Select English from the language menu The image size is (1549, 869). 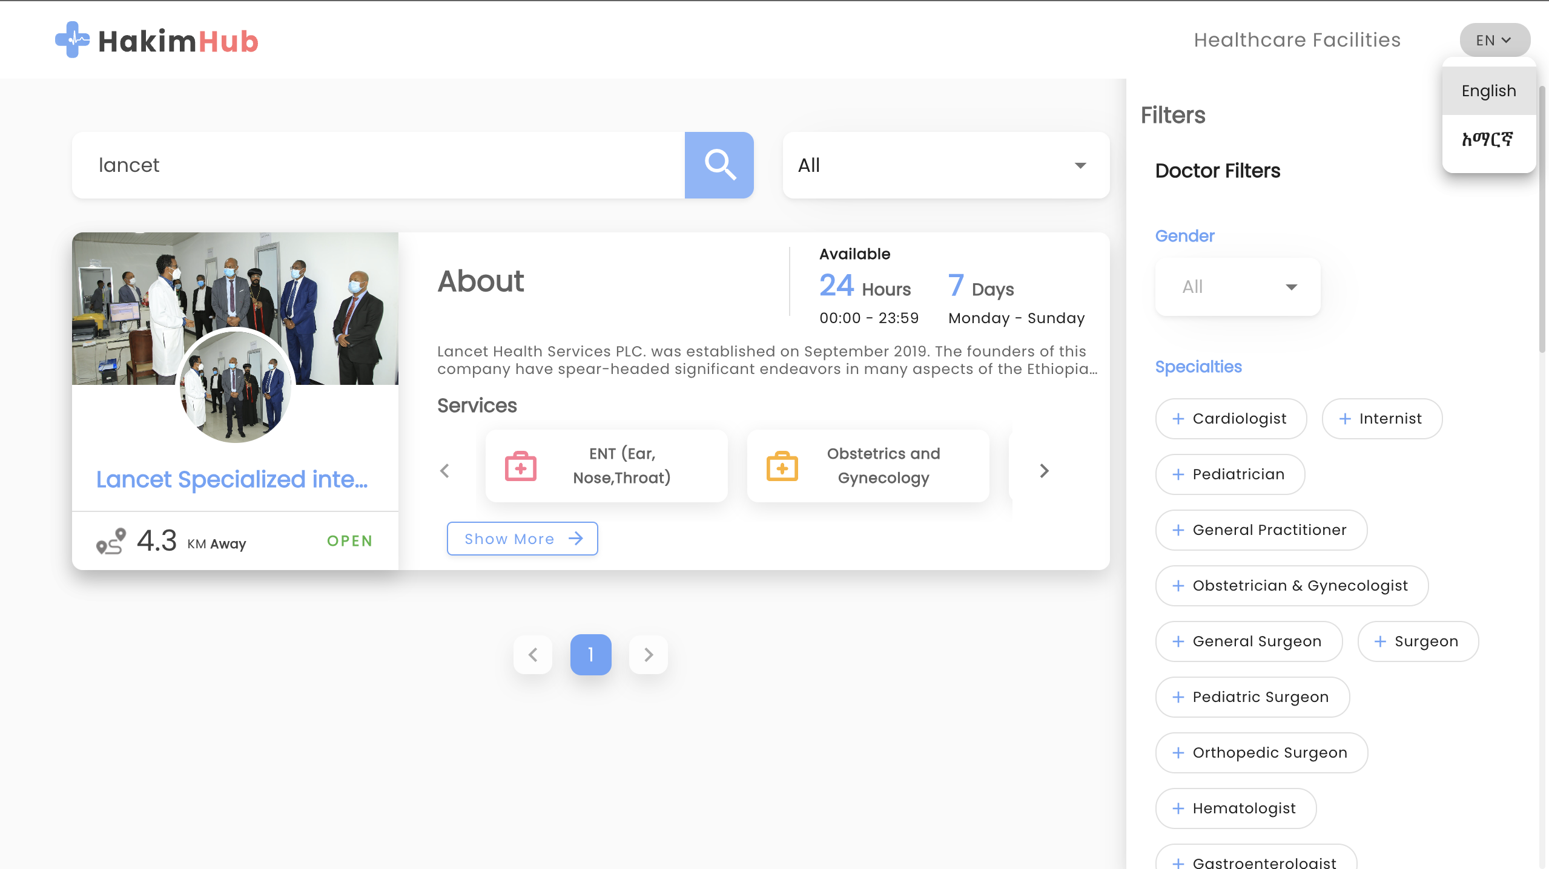point(1488,91)
